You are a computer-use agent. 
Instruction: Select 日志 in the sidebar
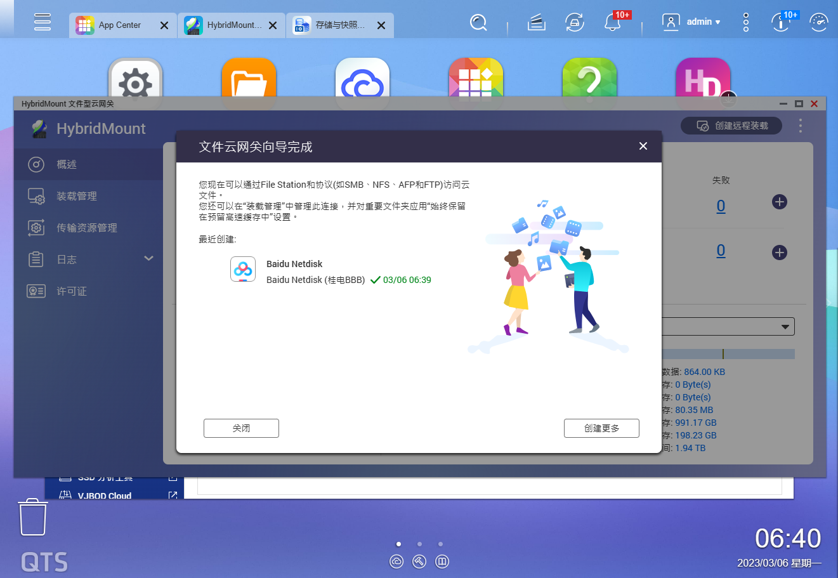coord(89,259)
